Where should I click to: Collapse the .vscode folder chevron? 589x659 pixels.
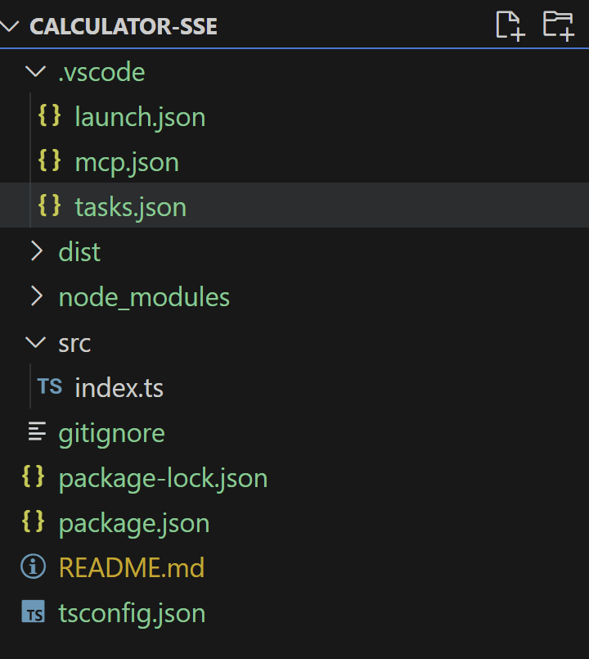click(36, 70)
